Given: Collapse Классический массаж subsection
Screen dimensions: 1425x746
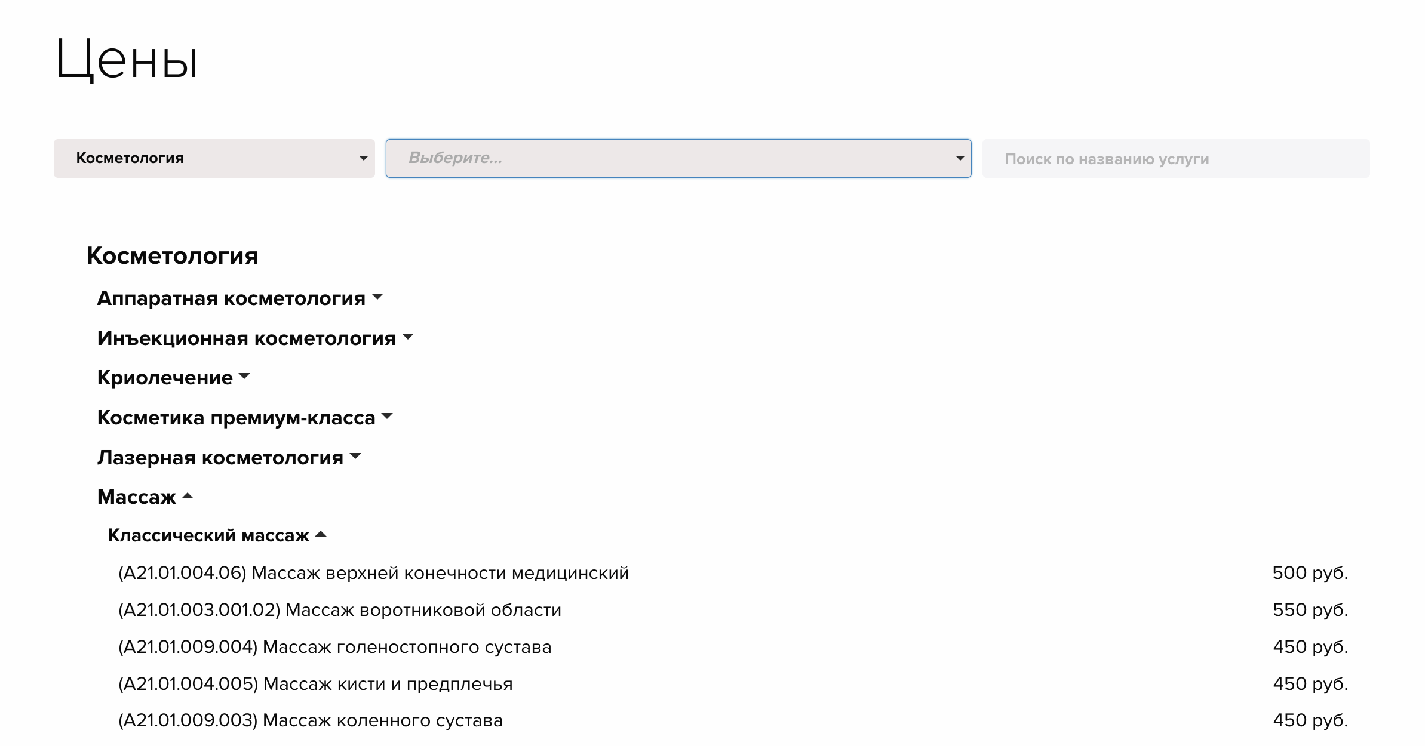Looking at the screenshot, I should tap(208, 535).
